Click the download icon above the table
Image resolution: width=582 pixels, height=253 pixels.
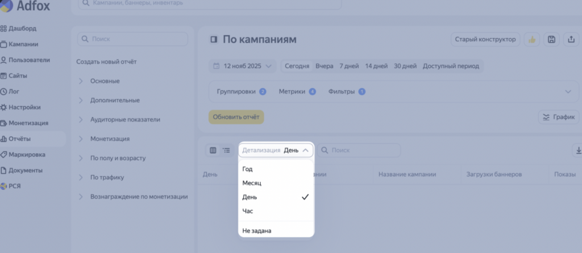577,150
